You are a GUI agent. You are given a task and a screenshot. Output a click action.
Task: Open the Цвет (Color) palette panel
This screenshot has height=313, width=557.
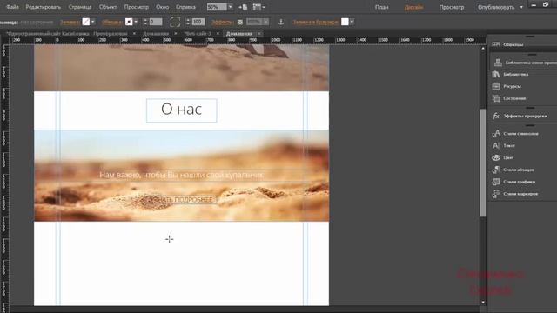503,157
